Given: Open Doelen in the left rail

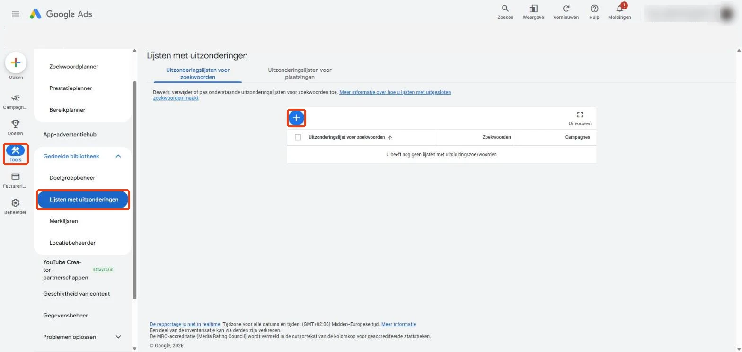Looking at the screenshot, I should coord(16,128).
